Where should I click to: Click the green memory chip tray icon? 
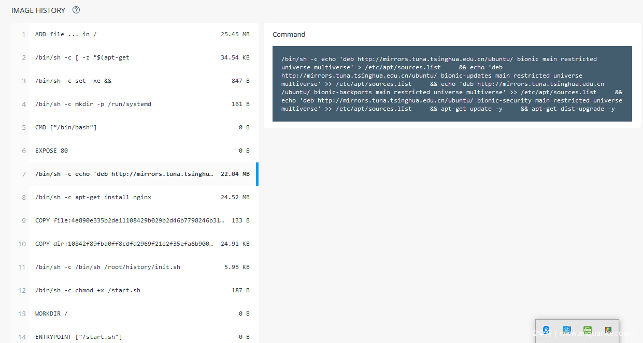587,330
